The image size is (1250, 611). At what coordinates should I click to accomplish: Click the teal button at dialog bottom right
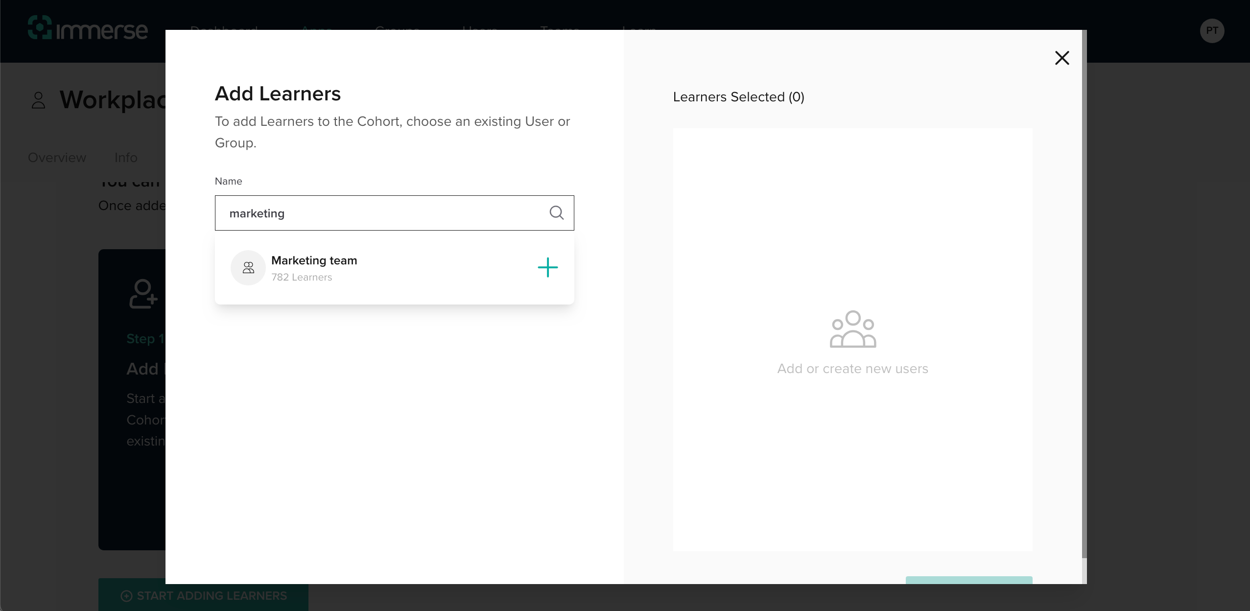tap(968, 580)
